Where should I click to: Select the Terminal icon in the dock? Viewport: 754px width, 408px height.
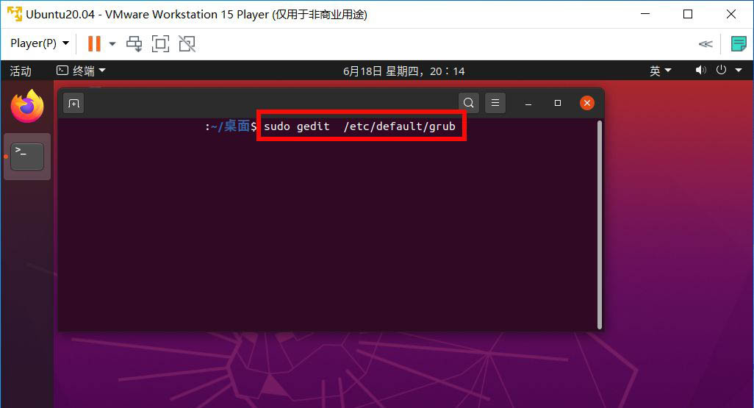click(x=27, y=157)
